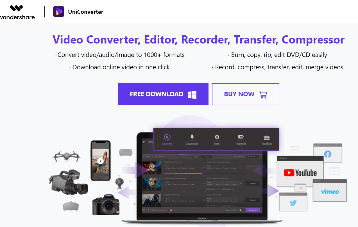
Task: Select the Convert tab icon
Action: pyautogui.click(x=167, y=137)
